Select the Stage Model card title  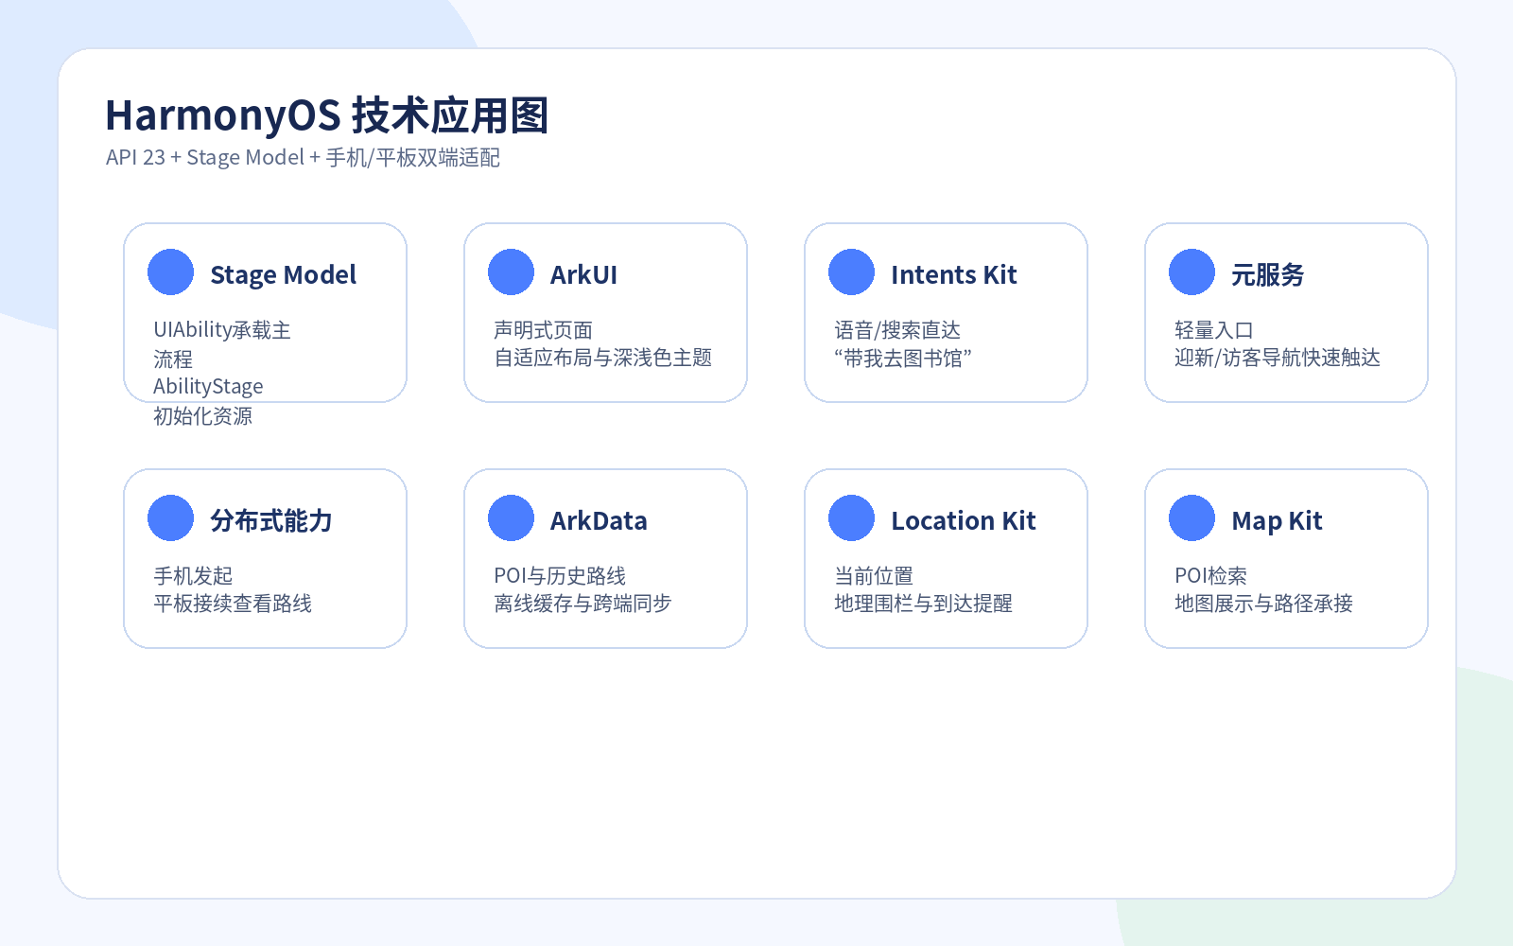[x=283, y=275]
